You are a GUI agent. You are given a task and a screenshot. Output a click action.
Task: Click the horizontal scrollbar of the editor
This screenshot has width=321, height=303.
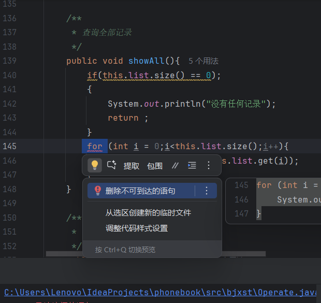click(156, 254)
